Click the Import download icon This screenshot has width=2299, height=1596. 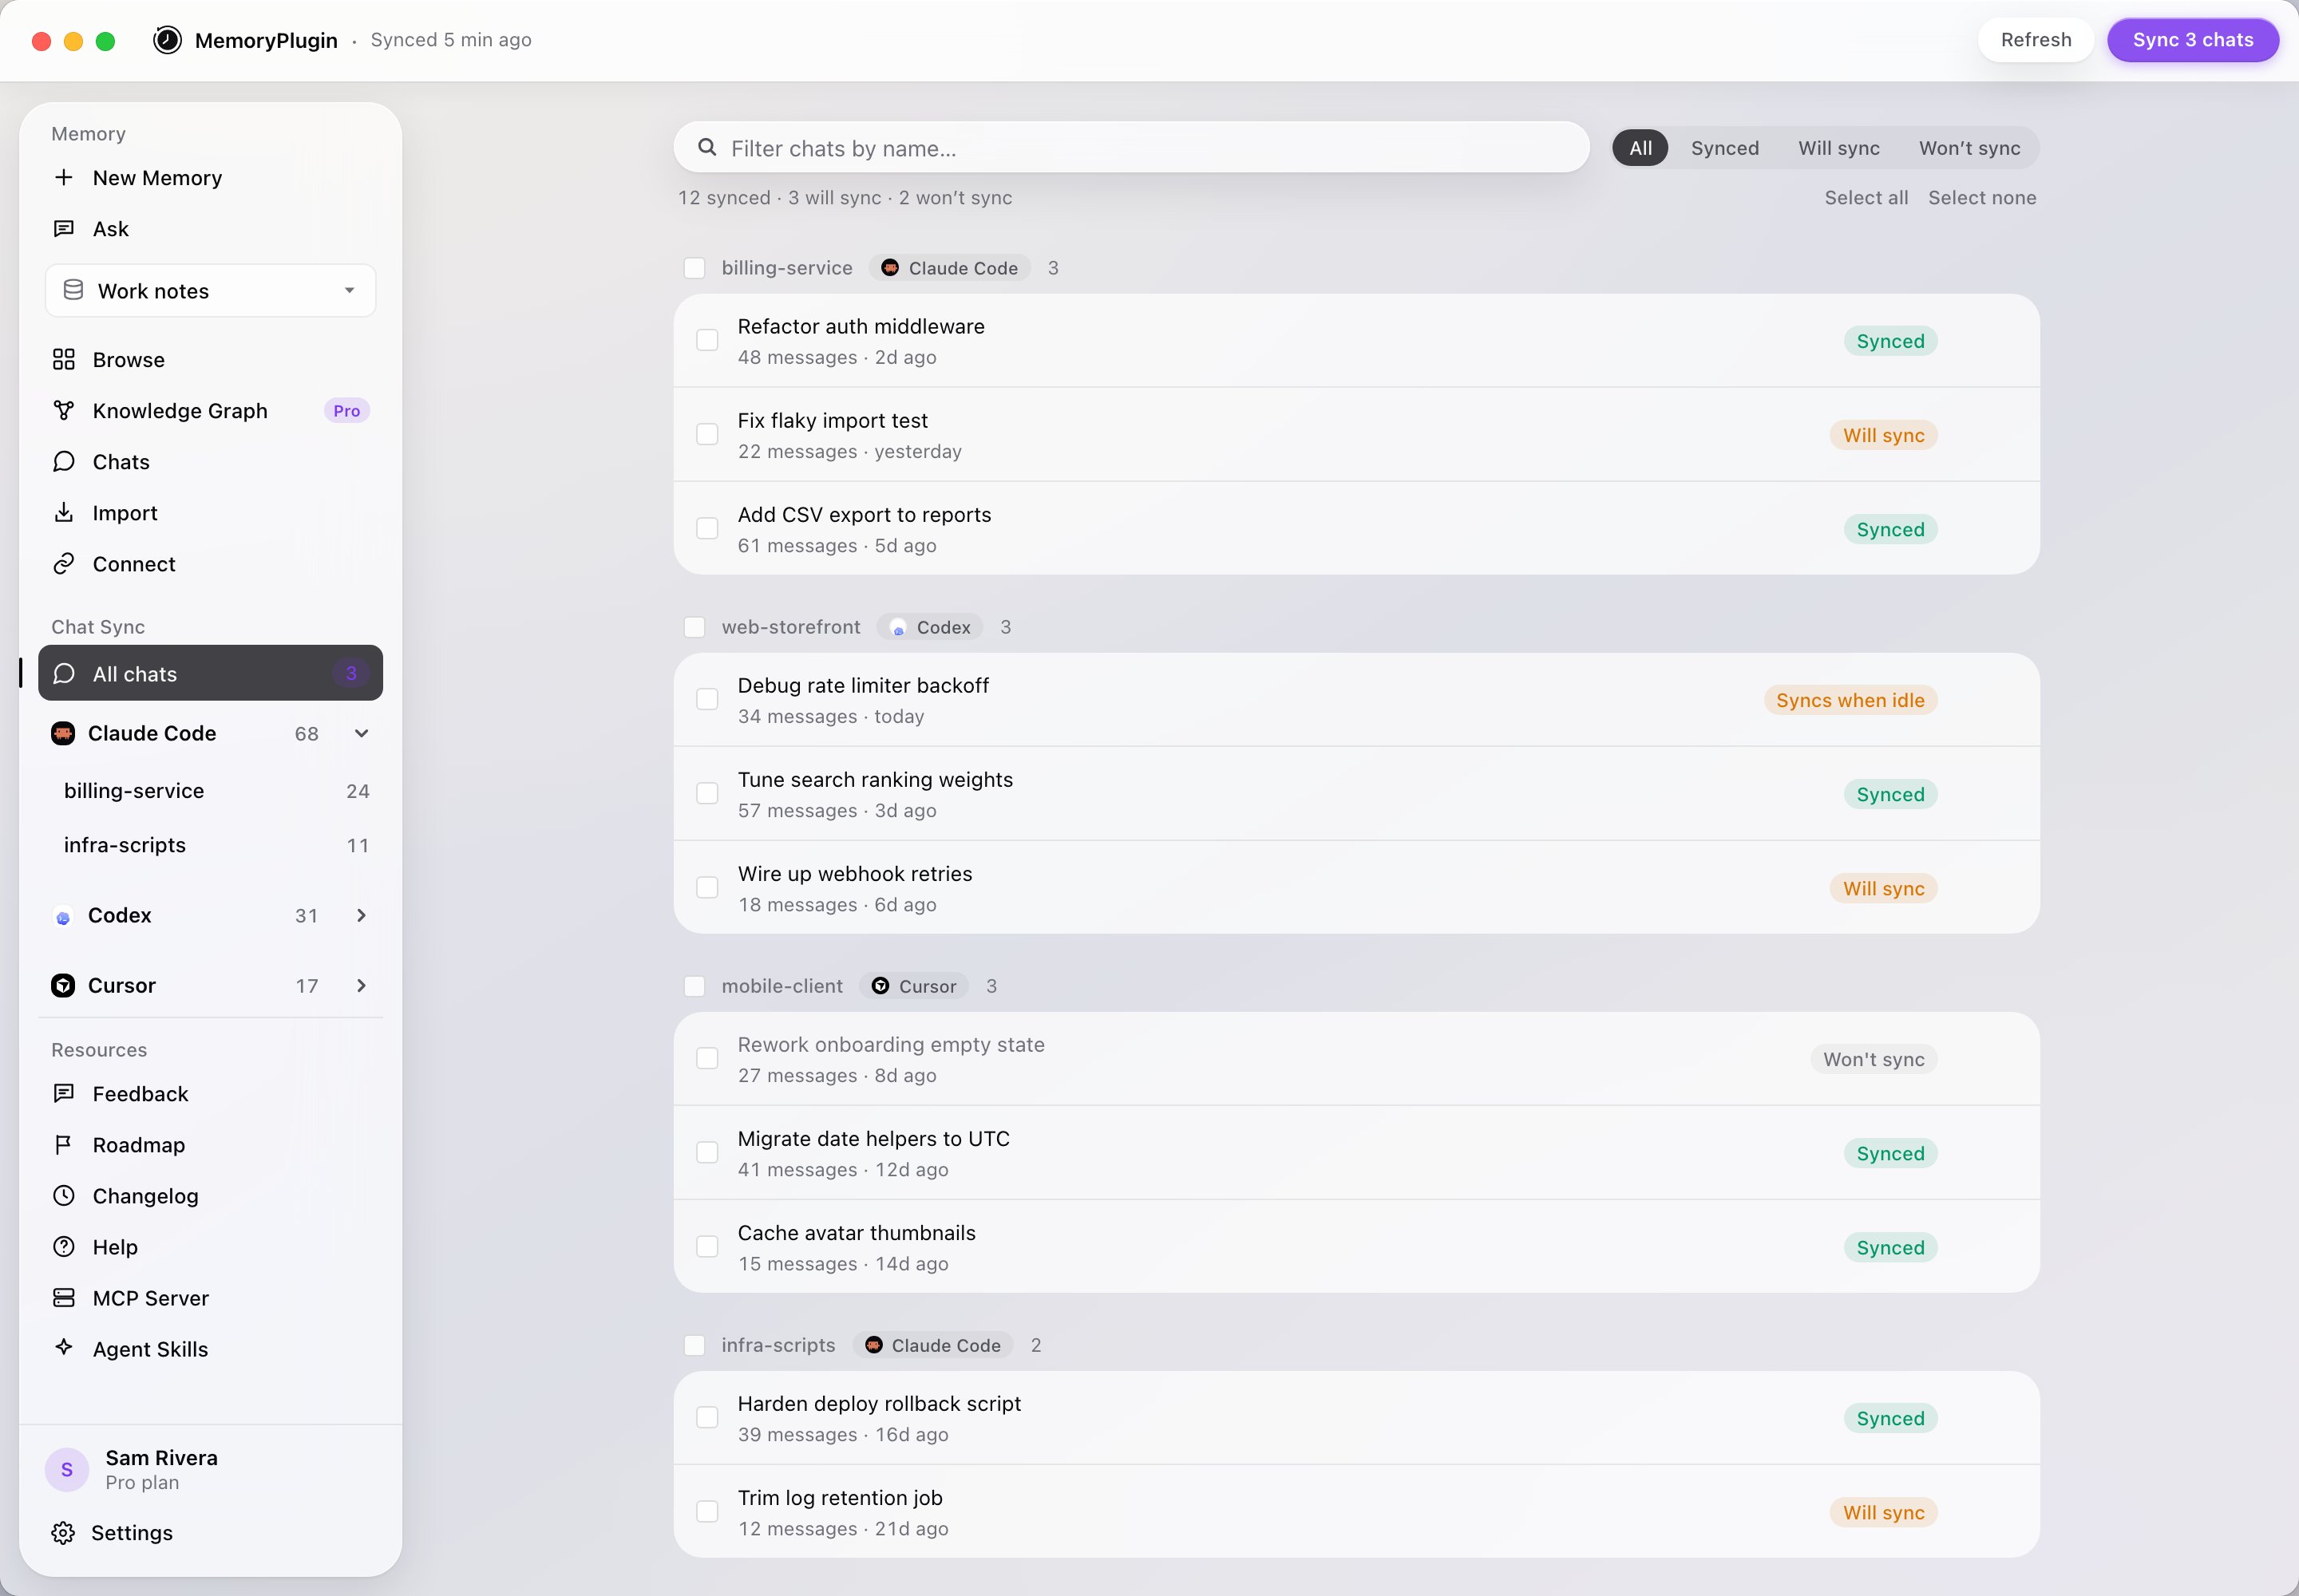point(64,512)
